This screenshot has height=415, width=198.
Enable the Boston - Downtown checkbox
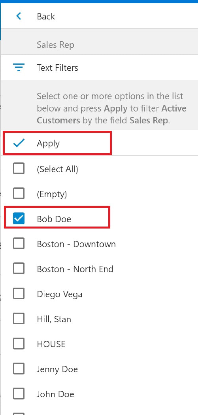[x=19, y=244]
